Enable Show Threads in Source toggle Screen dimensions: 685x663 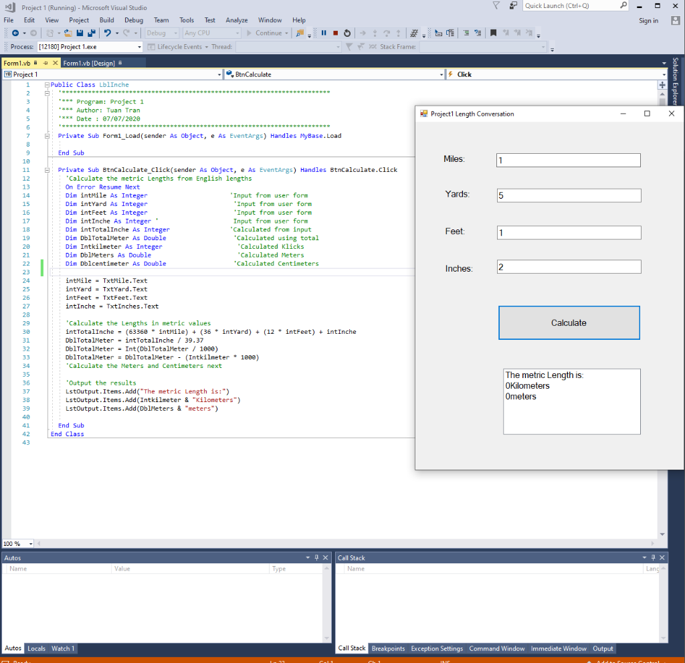click(414, 33)
